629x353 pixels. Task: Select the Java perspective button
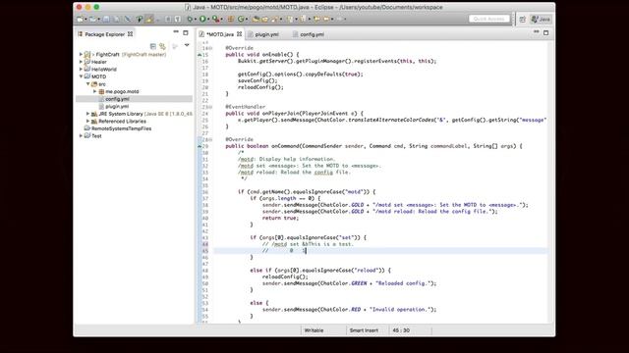pos(541,19)
